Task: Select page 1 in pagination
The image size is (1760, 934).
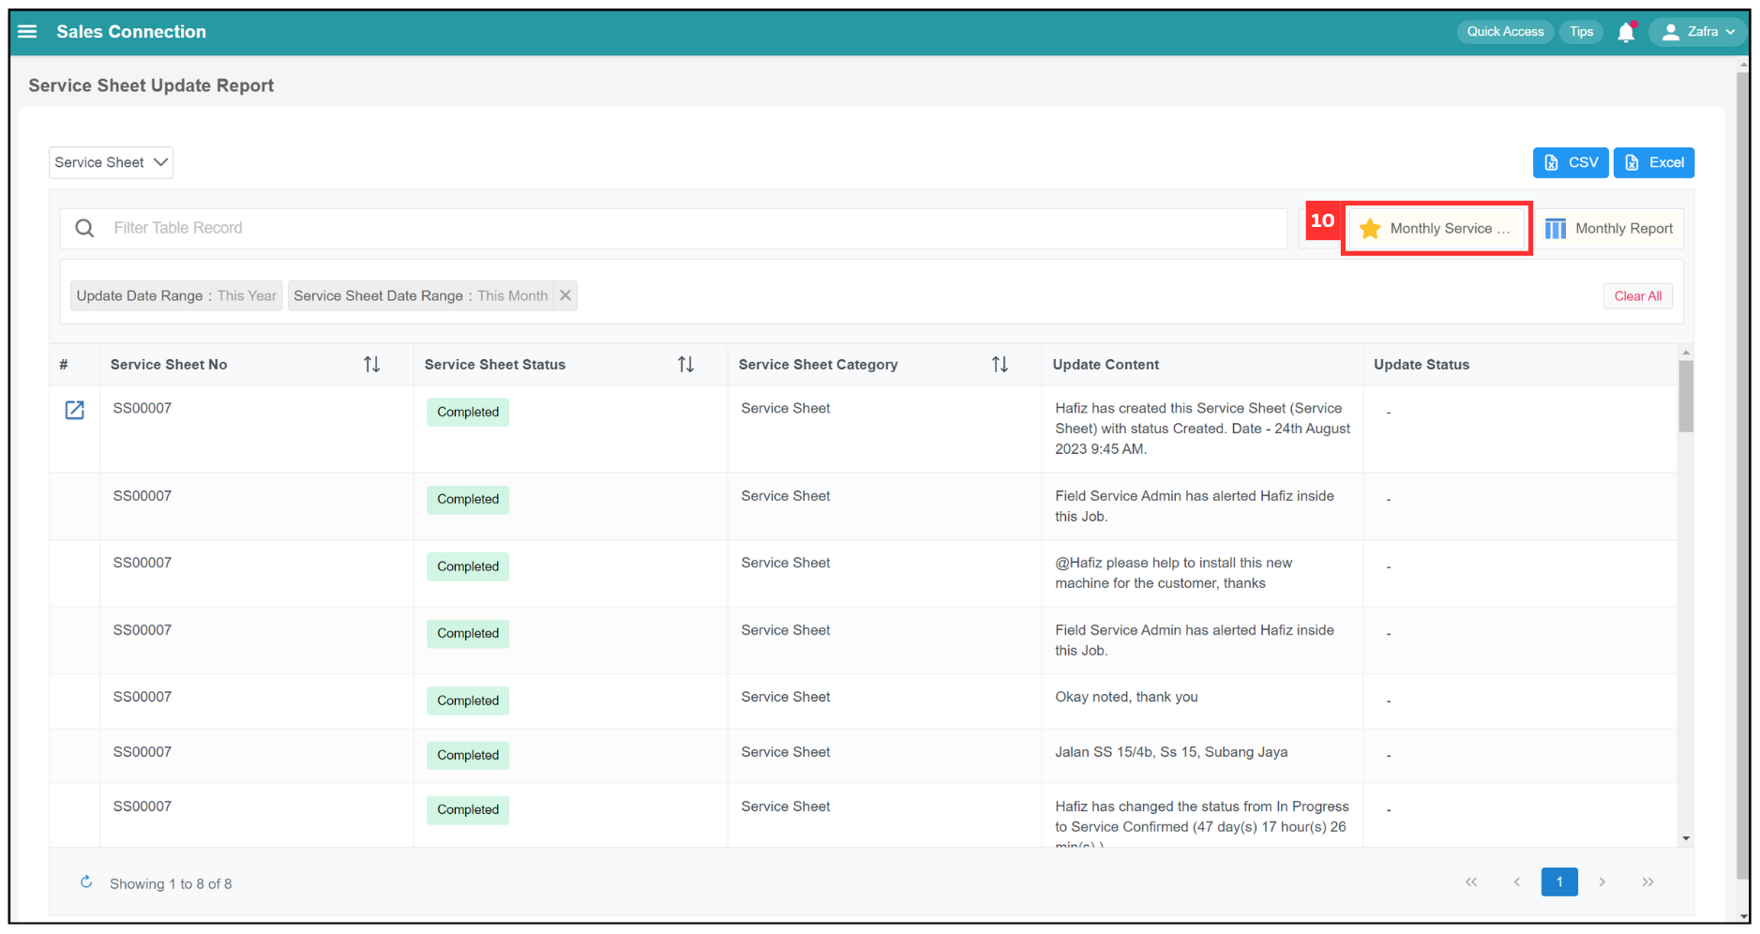Action: (x=1559, y=882)
